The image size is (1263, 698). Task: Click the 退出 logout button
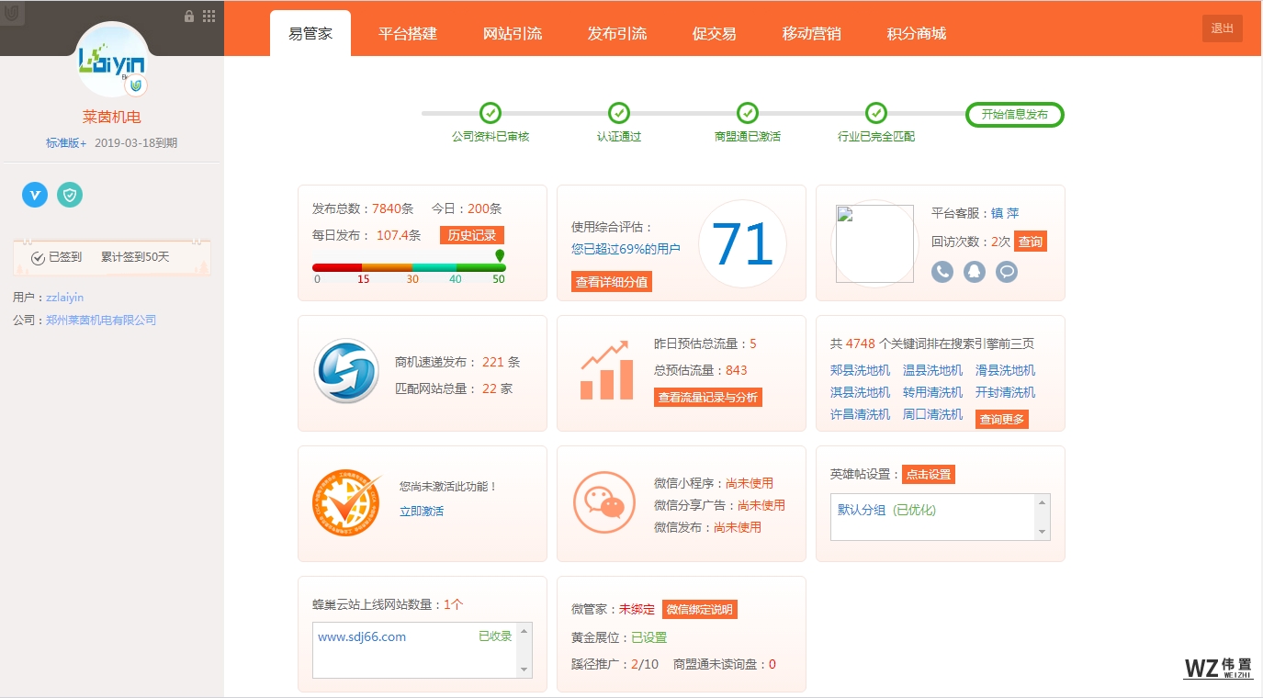1222,28
